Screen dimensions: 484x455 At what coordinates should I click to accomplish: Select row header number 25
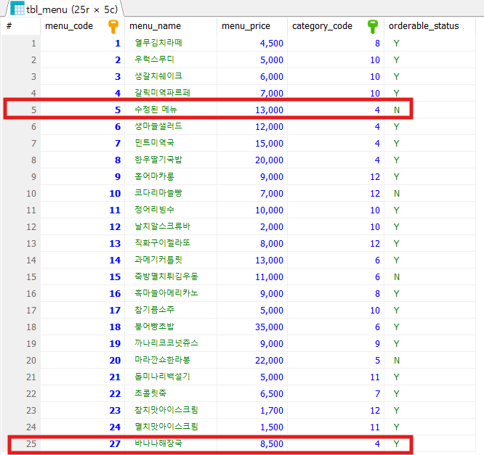click(x=31, y=443)
